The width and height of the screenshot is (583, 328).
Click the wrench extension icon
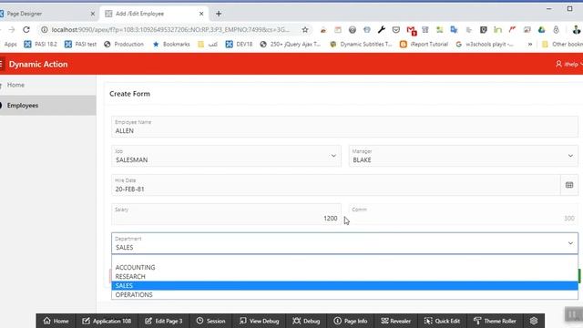382,30
